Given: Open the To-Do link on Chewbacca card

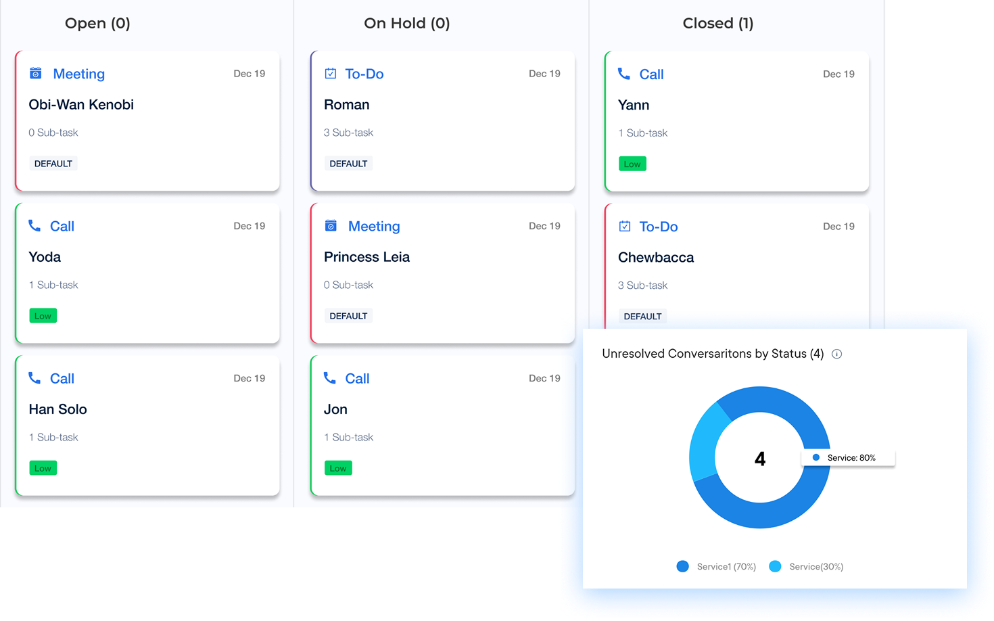Looking at the screenshot, I should tap(659, 227).
